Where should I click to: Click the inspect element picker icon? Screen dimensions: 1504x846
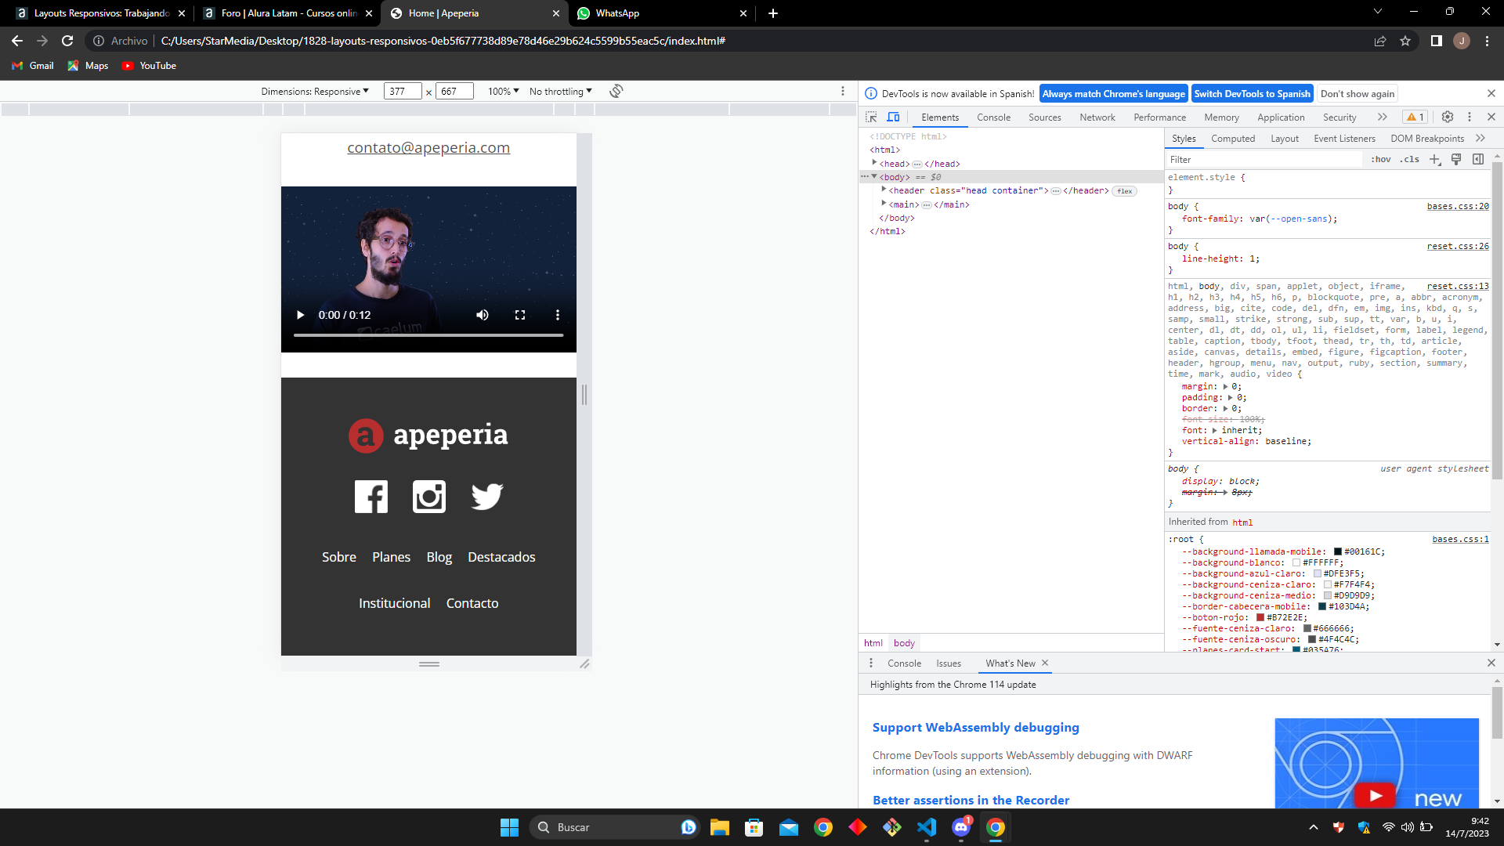click(x=871, y=117)
